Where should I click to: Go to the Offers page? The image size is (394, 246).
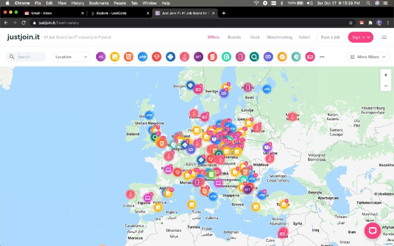pyautogui.click(x=213, y=37)
